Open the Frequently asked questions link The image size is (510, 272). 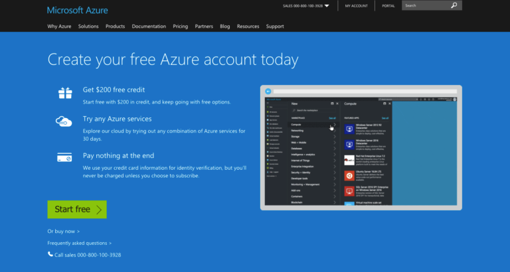80,243
